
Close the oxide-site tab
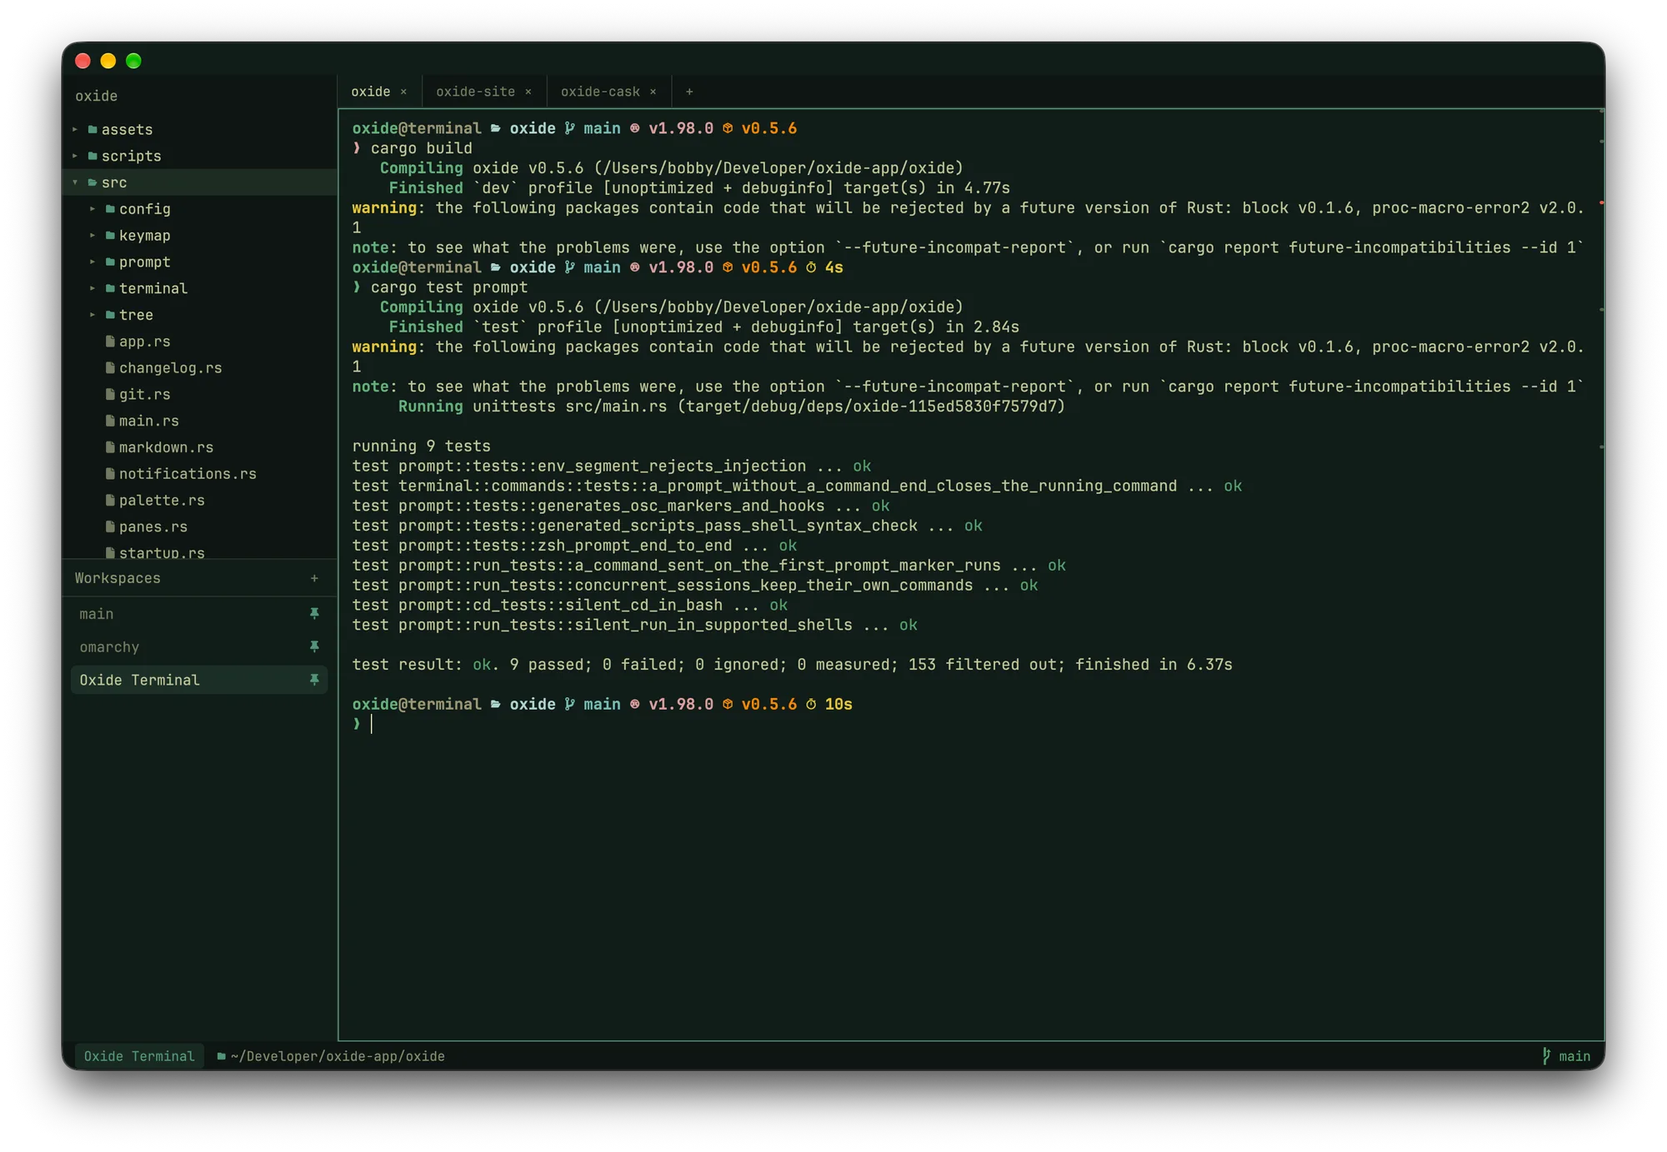coord(528,92)
